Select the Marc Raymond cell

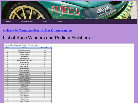click(24, 58)
